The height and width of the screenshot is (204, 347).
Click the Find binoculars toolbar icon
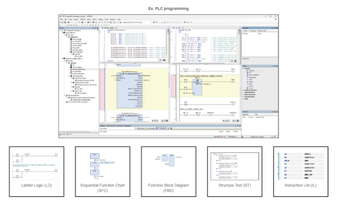coord(88,22)
